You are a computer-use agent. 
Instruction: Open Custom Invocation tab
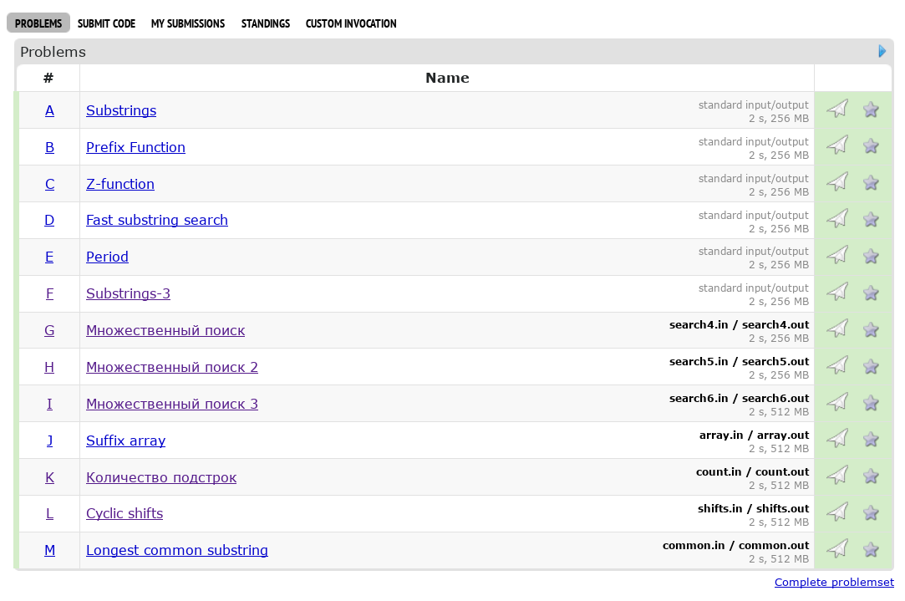coord(351,23)
